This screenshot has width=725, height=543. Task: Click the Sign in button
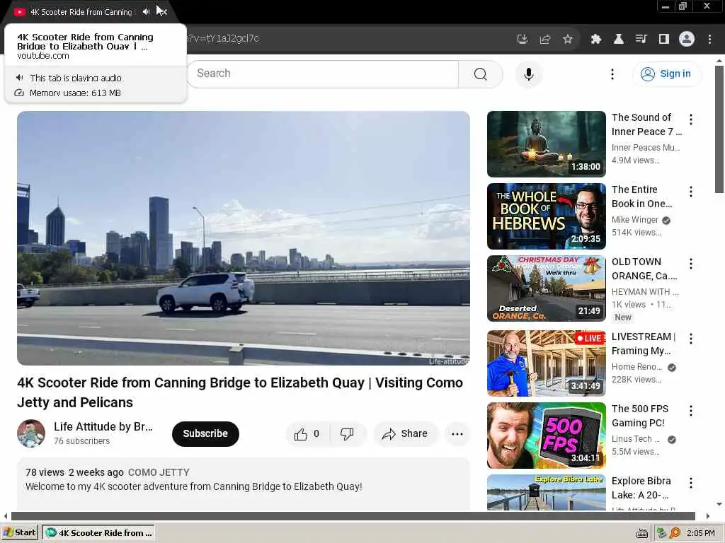pyautogui.click(x=666, y=74)
